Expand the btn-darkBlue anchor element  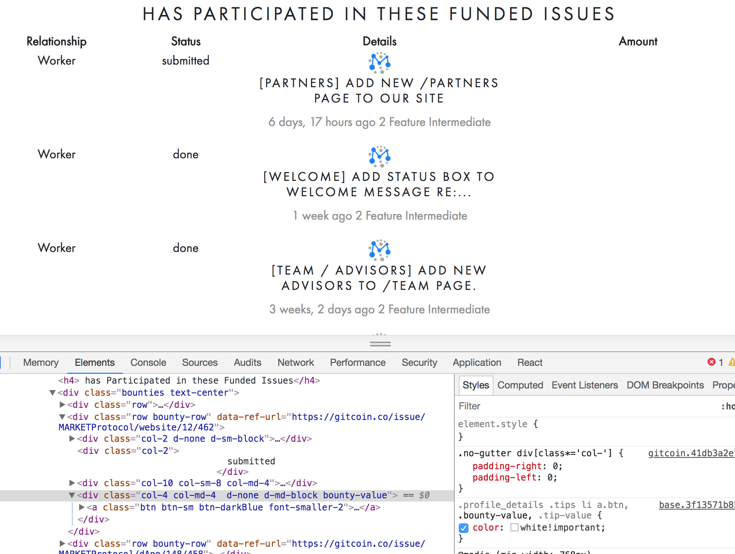82,508
